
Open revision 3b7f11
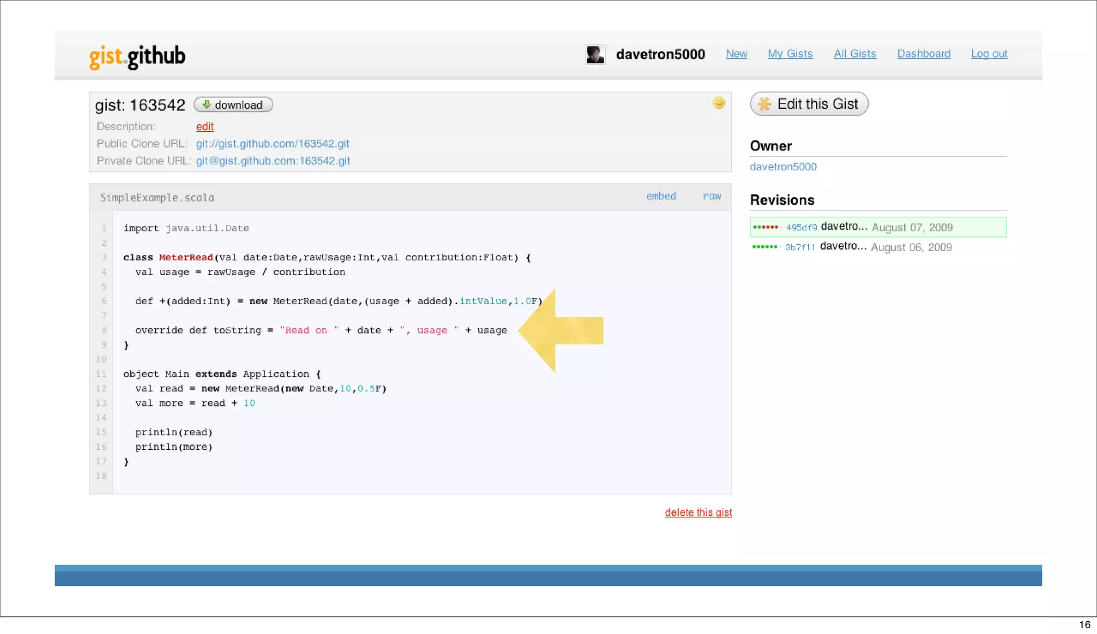(x=800, y=247)
